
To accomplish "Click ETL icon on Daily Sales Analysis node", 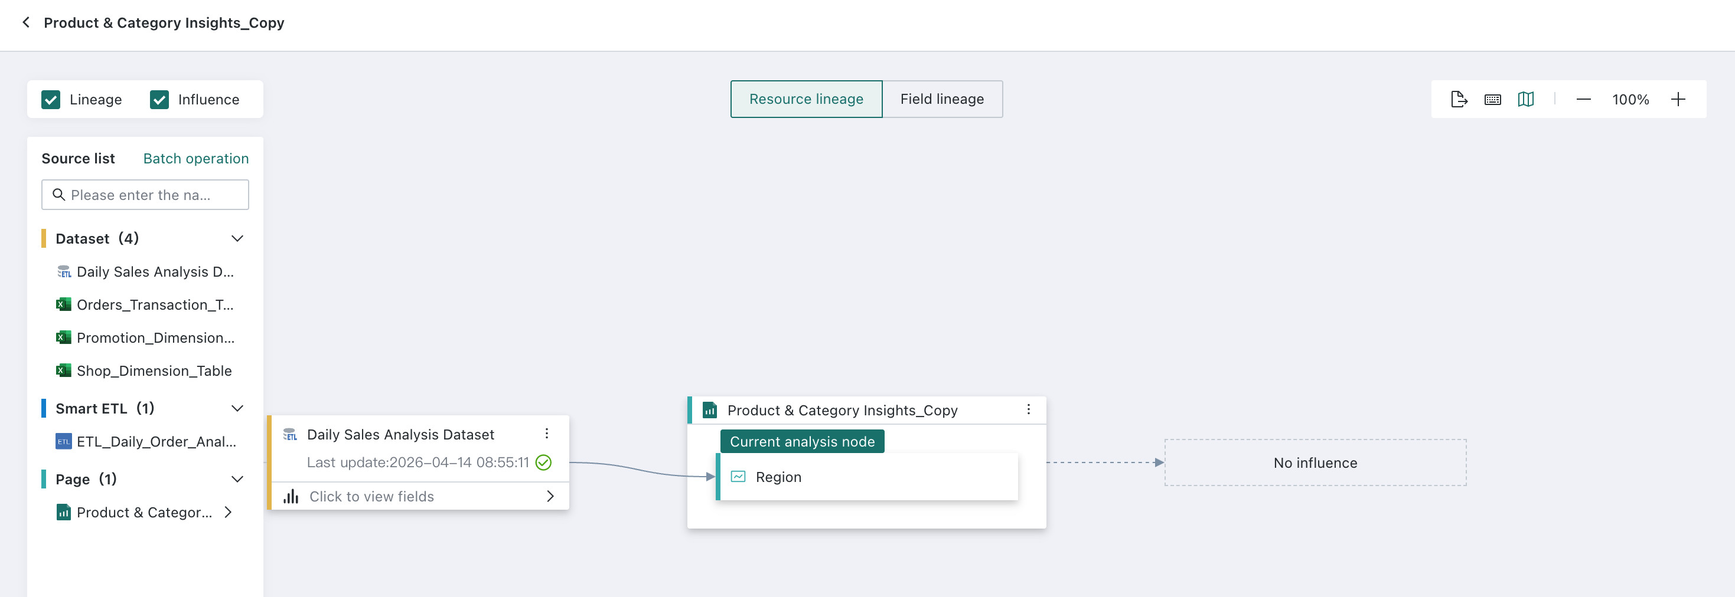I will (289, 435).
